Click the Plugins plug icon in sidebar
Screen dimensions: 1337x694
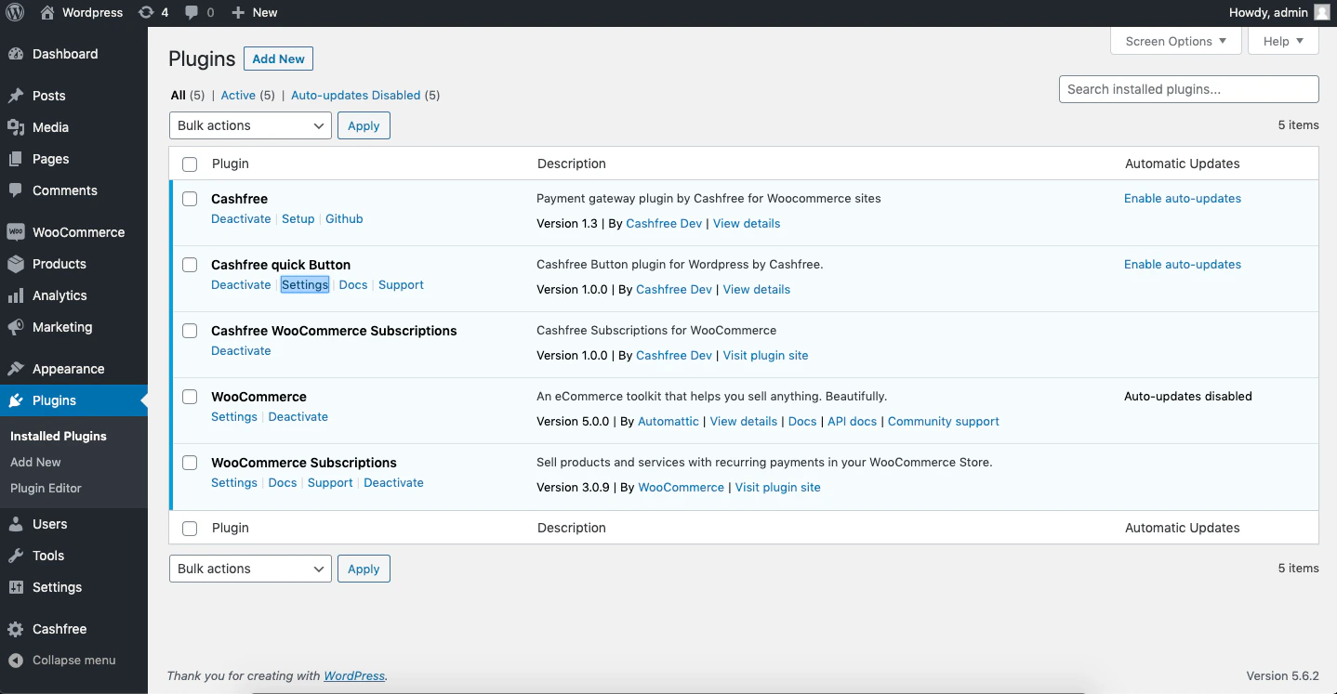(16, 400)
